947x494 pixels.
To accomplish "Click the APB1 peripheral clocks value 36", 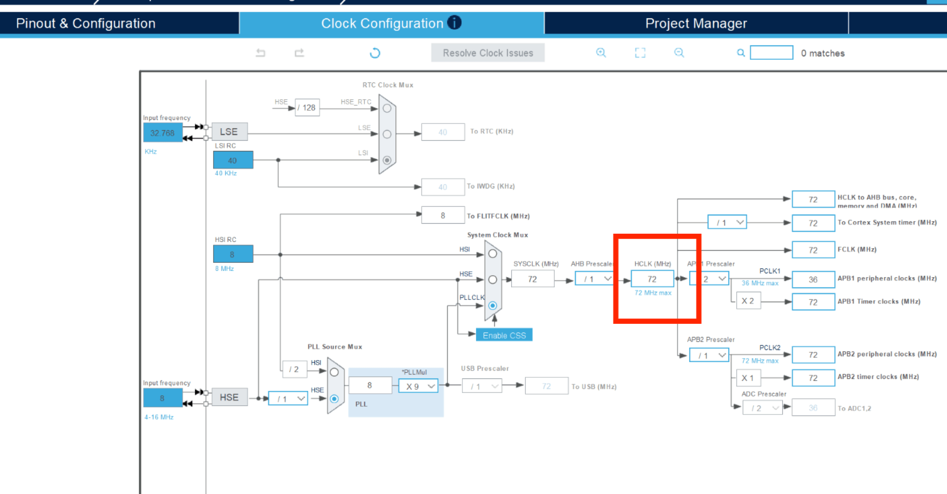I will pos(813,279).
